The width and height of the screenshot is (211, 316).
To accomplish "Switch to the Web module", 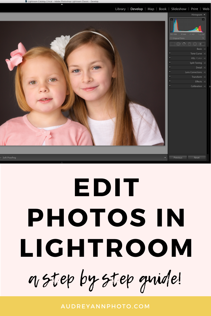I will click(x=206, y=9).
